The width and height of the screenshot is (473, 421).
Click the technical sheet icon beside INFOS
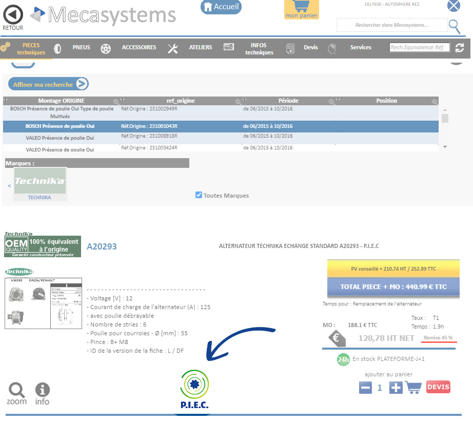(228, 47)
